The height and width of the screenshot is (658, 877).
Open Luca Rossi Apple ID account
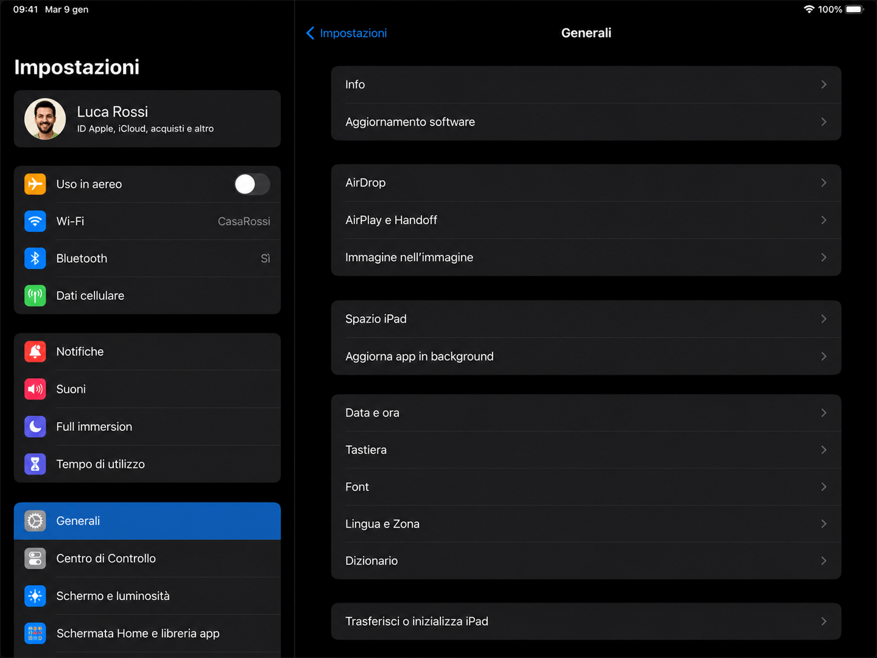coord(147,119)
